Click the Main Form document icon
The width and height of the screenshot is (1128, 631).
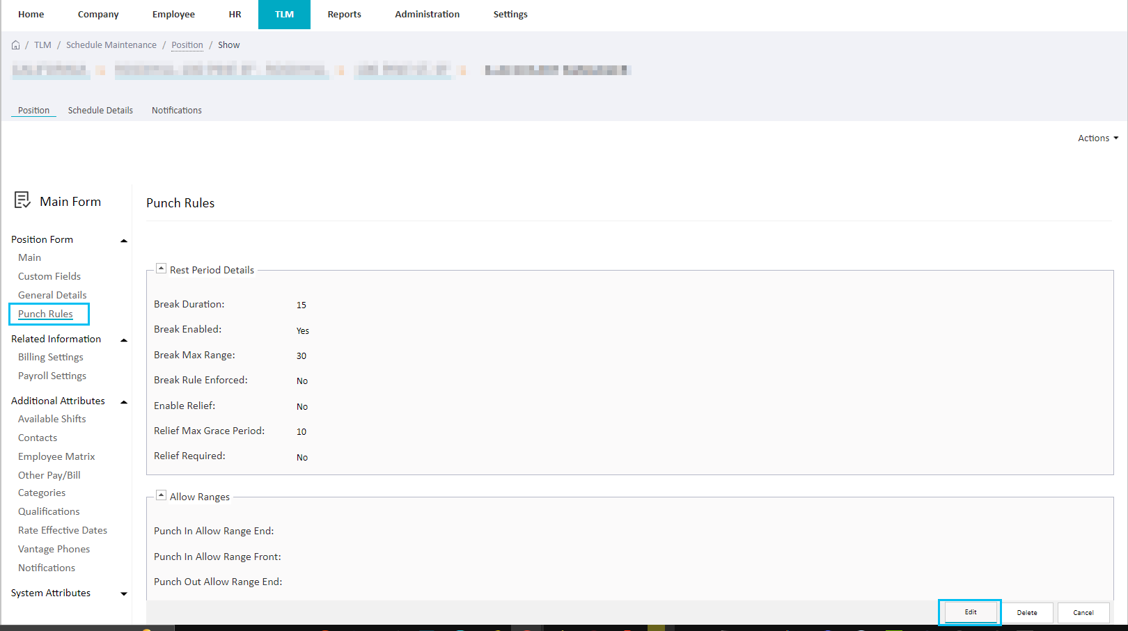[23, 200]
